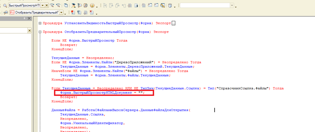
Task: Click line ТекущиеДанные.Ссылка, in call arguments
Action: pos(82,115)
